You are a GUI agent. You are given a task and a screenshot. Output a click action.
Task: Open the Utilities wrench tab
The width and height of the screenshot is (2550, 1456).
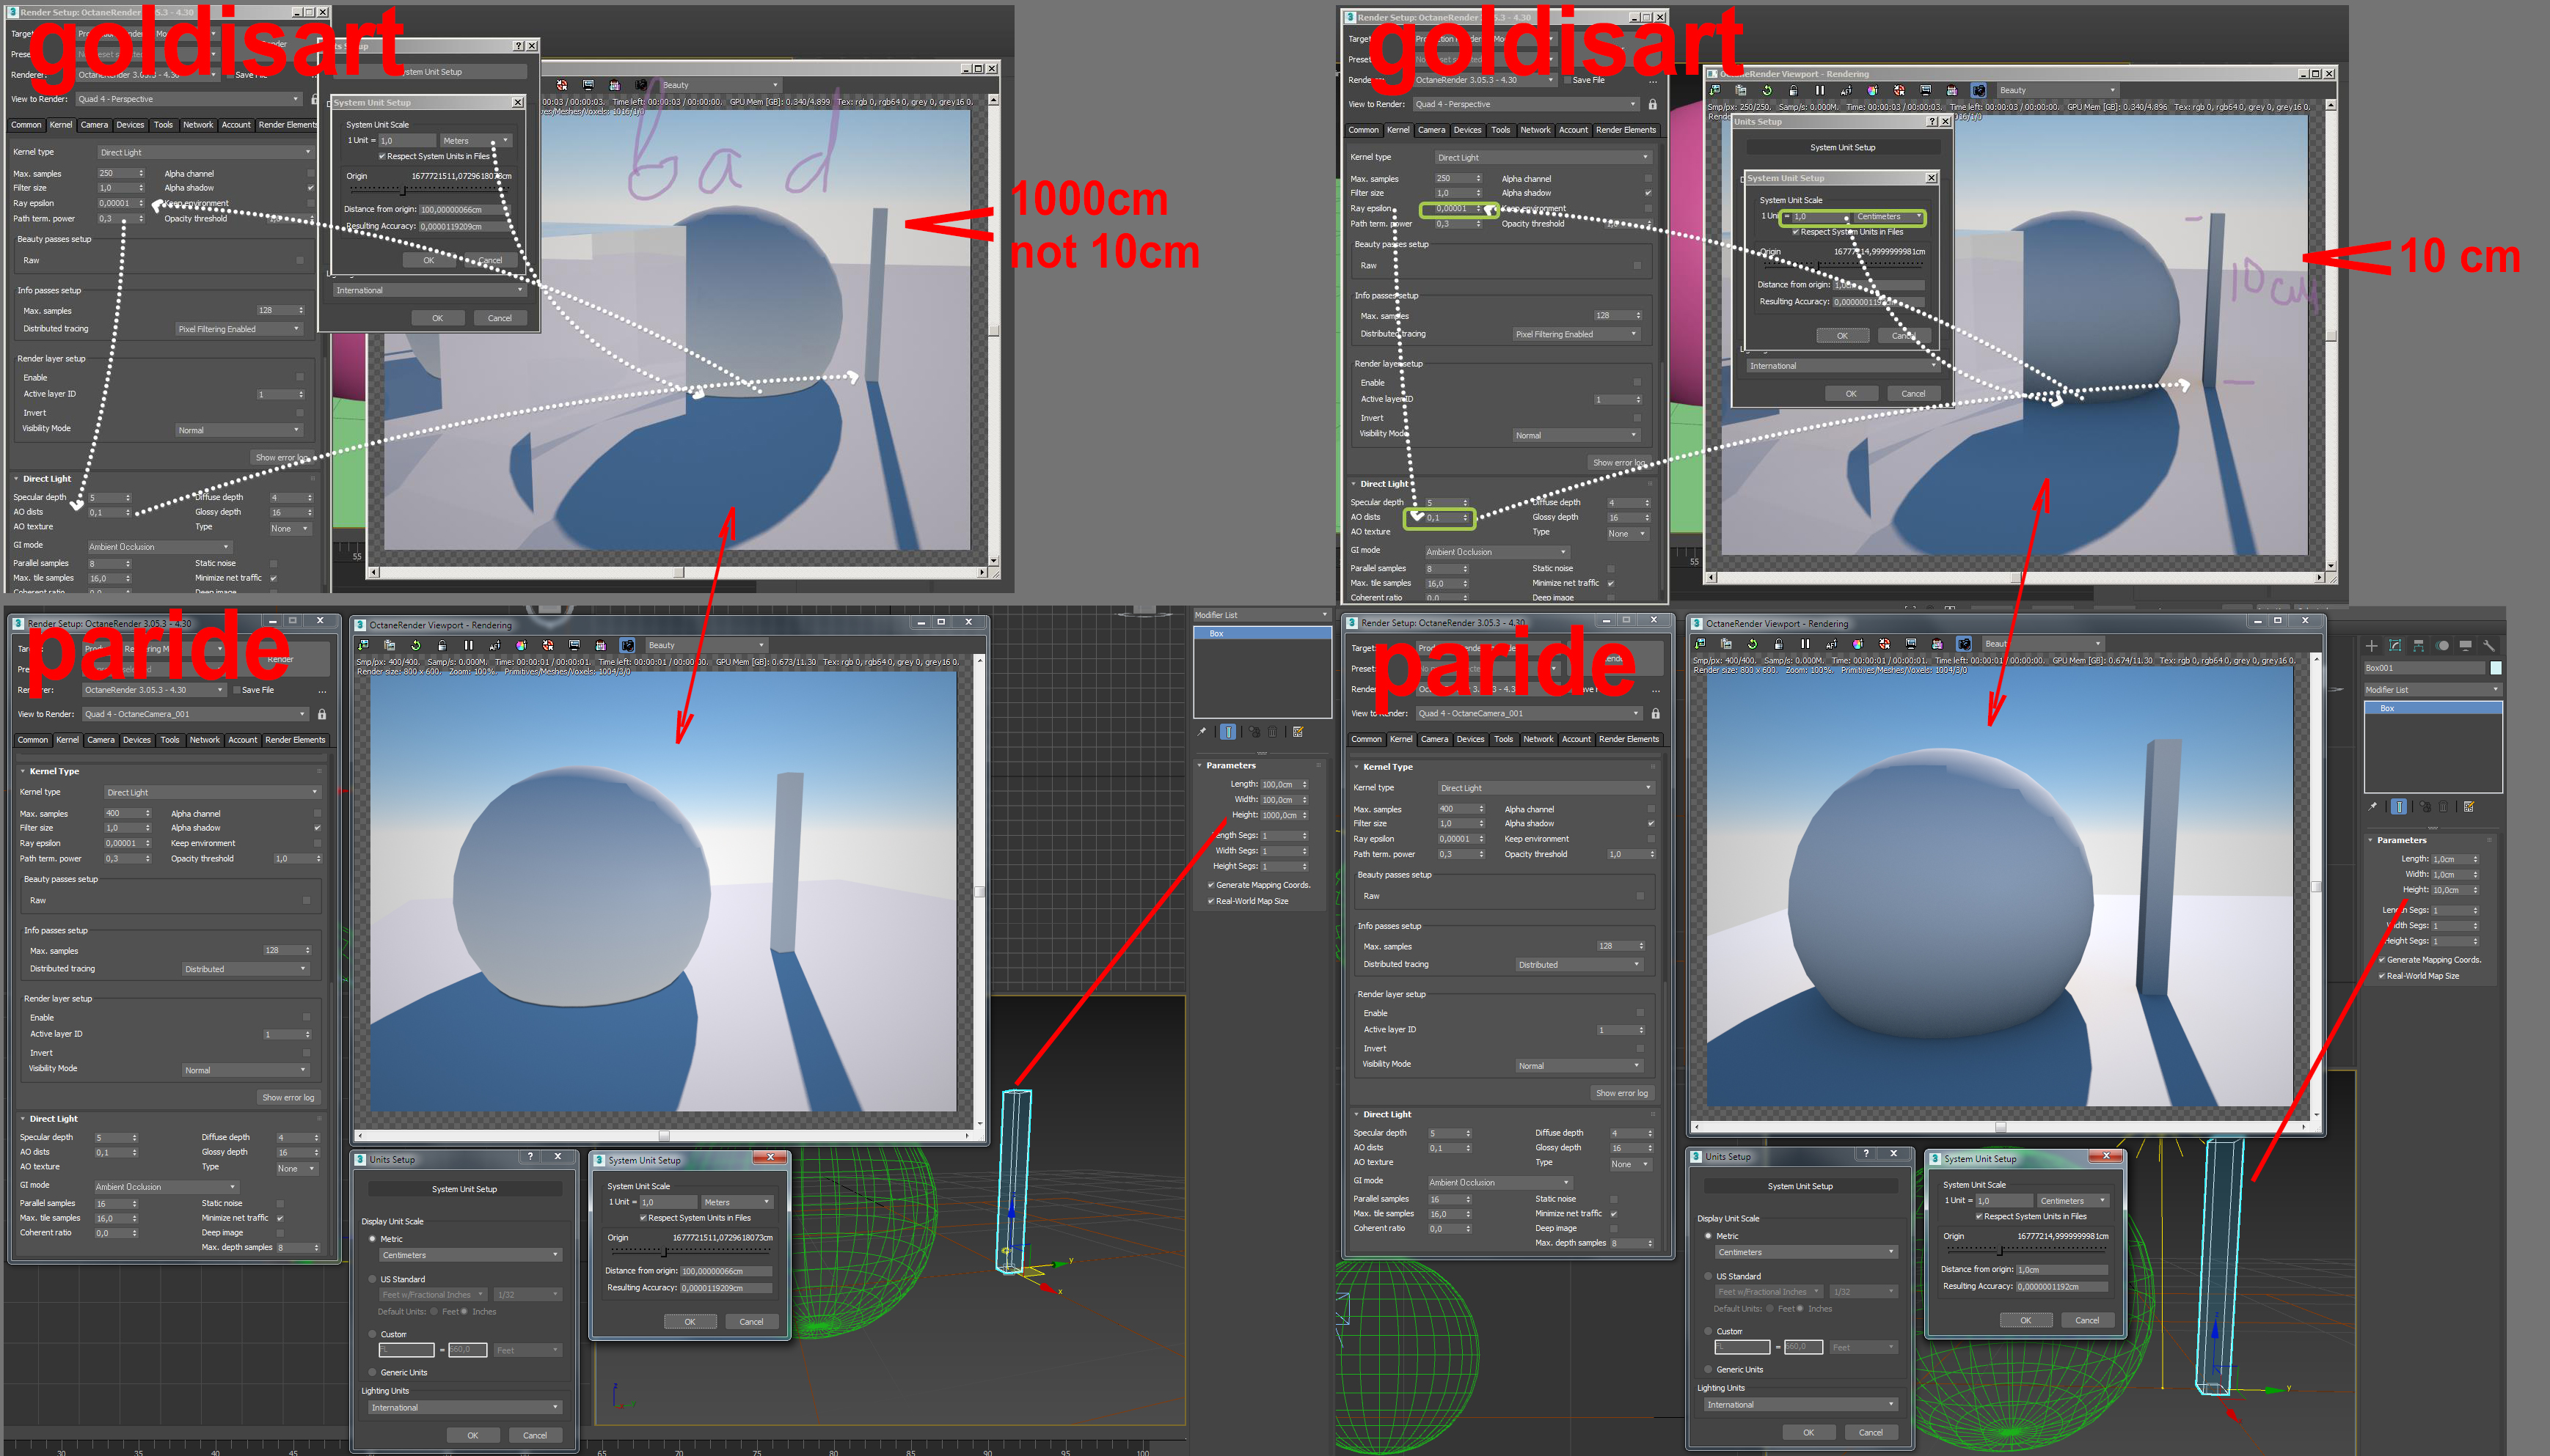click(x=2489, y=646)
